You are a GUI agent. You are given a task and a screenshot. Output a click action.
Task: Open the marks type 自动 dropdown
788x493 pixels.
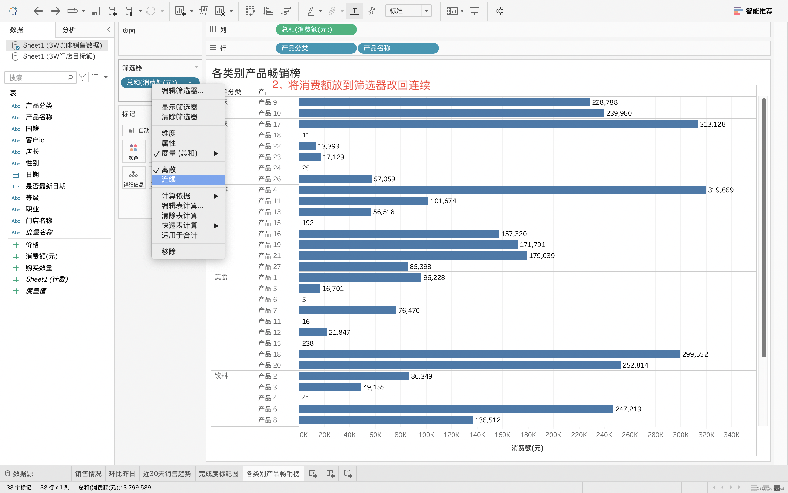click(x=137, y=130)
